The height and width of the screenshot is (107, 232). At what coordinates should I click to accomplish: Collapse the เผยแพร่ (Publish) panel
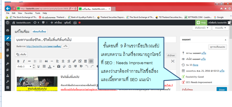[225, 40]
